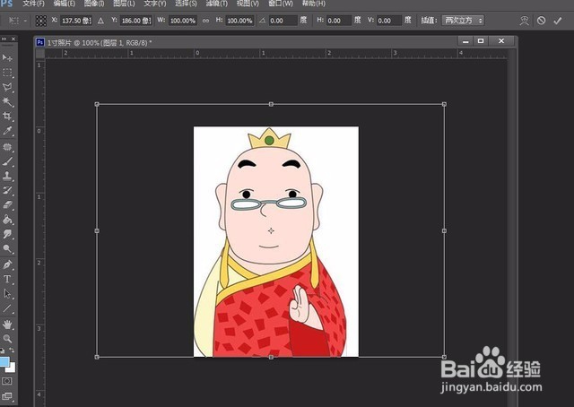Viewport: 574px width, 407px height.
Task: Select the Crop tool
Action: point(7,117)
